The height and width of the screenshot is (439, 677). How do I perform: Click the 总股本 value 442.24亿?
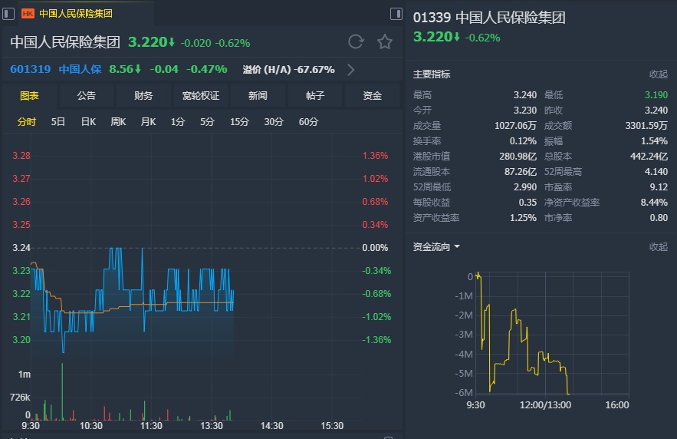pyautogui.click(x=649, y=157)
